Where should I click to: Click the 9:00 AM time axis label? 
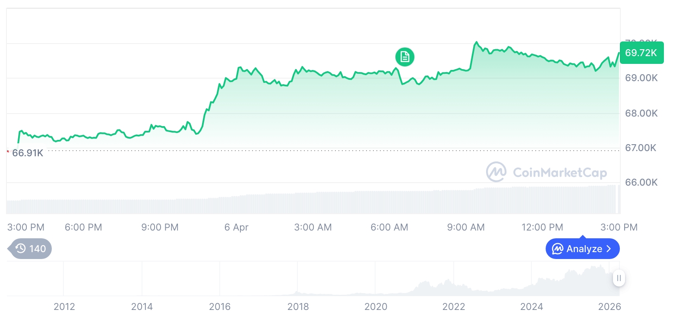[x=466, y=227]
